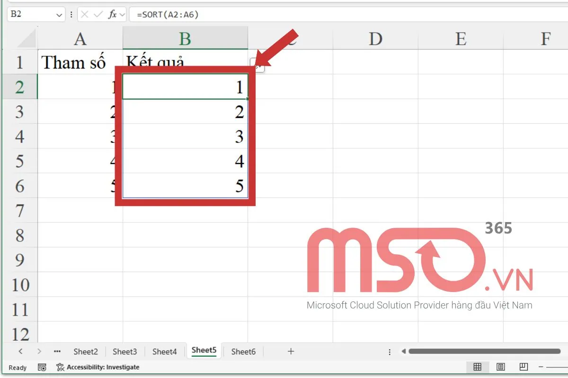Screen dimensions: 568x378
Task: Open the Name Box dropdown
Action: [x=59, y=14]
